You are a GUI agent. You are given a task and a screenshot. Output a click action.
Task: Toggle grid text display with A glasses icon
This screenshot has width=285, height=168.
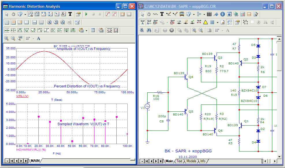142,22
